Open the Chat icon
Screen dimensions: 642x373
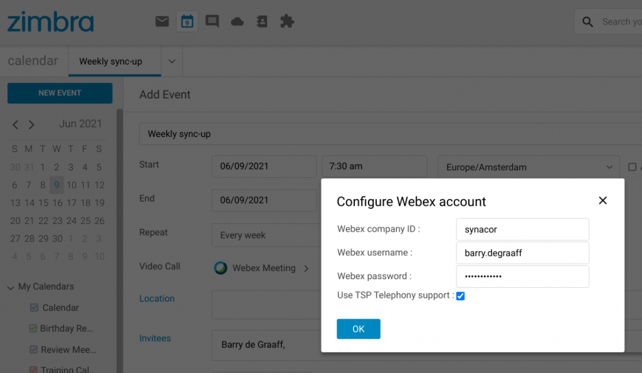point(212,21)
